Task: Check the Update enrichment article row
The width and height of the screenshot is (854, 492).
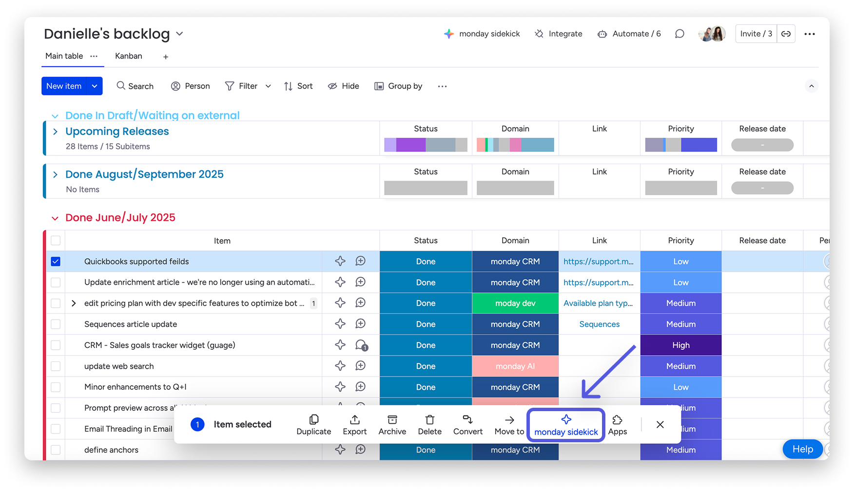Action: coord(56,283)
